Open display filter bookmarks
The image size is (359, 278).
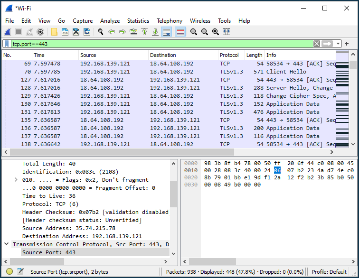pyautogui.click(x=7, y=44)
